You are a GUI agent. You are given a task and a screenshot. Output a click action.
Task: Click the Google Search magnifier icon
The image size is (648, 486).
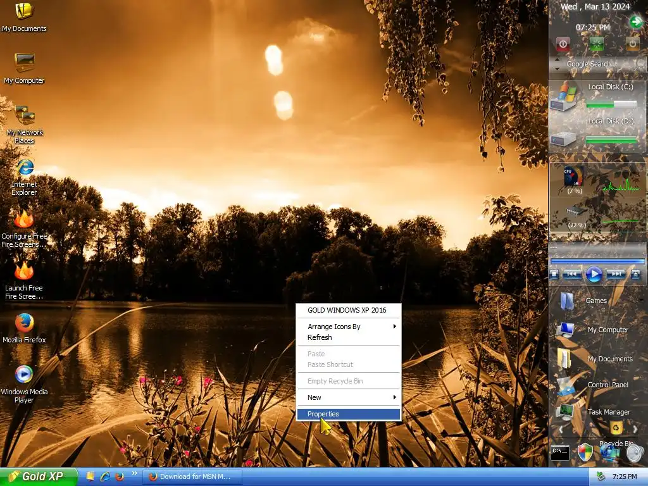point(640,64)
